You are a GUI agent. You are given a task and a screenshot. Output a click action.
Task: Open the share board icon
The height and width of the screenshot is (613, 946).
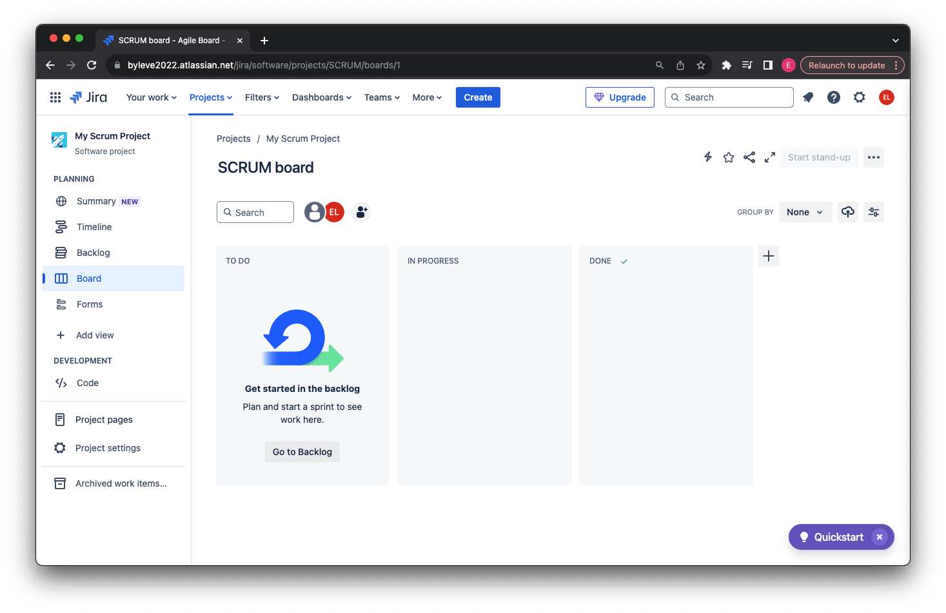749,157
